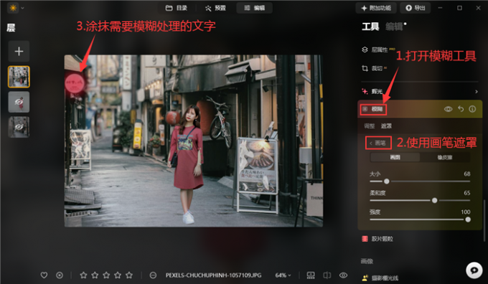
Task: Click the tools panel vertical scrollbar
Action: (484, 220)
